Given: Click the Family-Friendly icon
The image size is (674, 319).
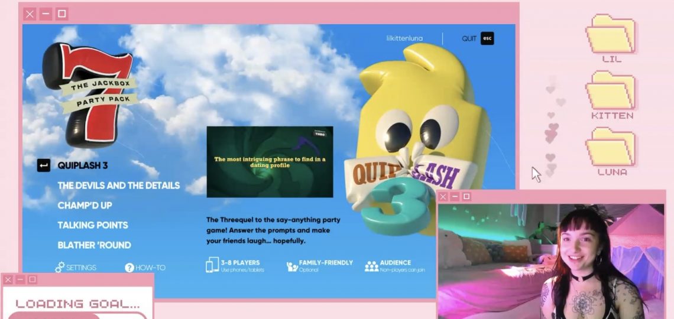Looking at the screenshot, I should pyautogui.click(x=292, y=266).
